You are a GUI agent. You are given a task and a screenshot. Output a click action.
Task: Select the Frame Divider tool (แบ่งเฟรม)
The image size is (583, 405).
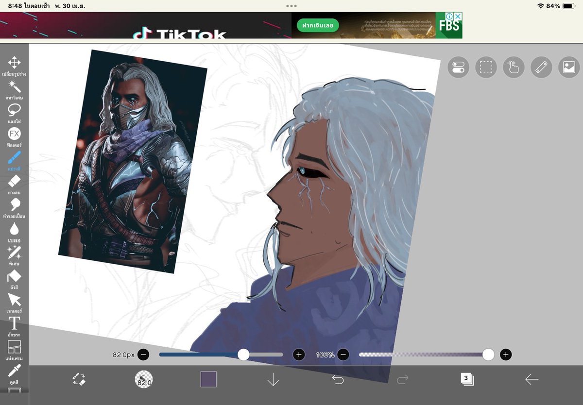[14, 350]
